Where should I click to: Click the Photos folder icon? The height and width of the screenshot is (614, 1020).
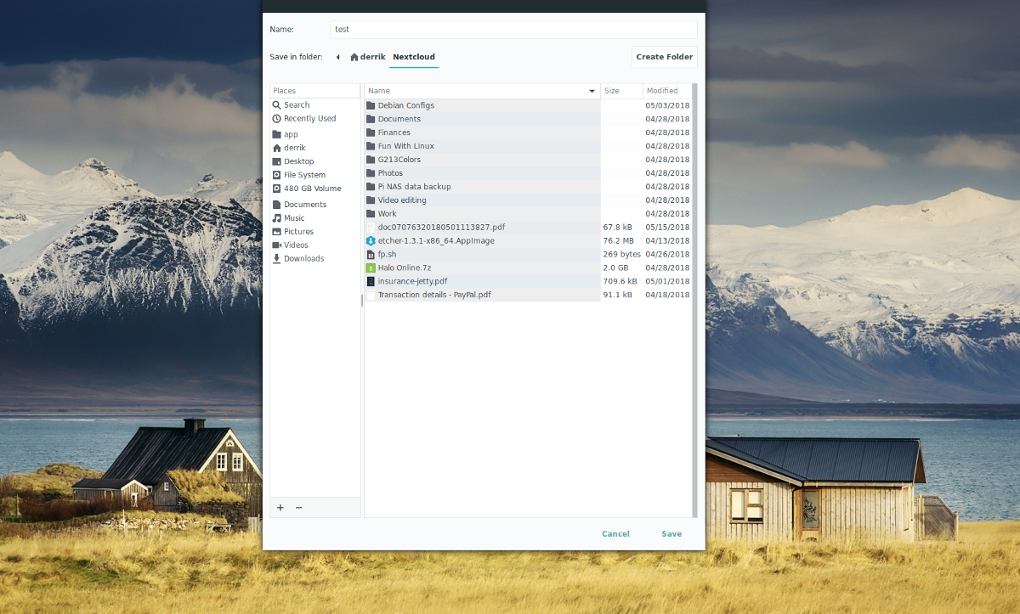[371, 173]
